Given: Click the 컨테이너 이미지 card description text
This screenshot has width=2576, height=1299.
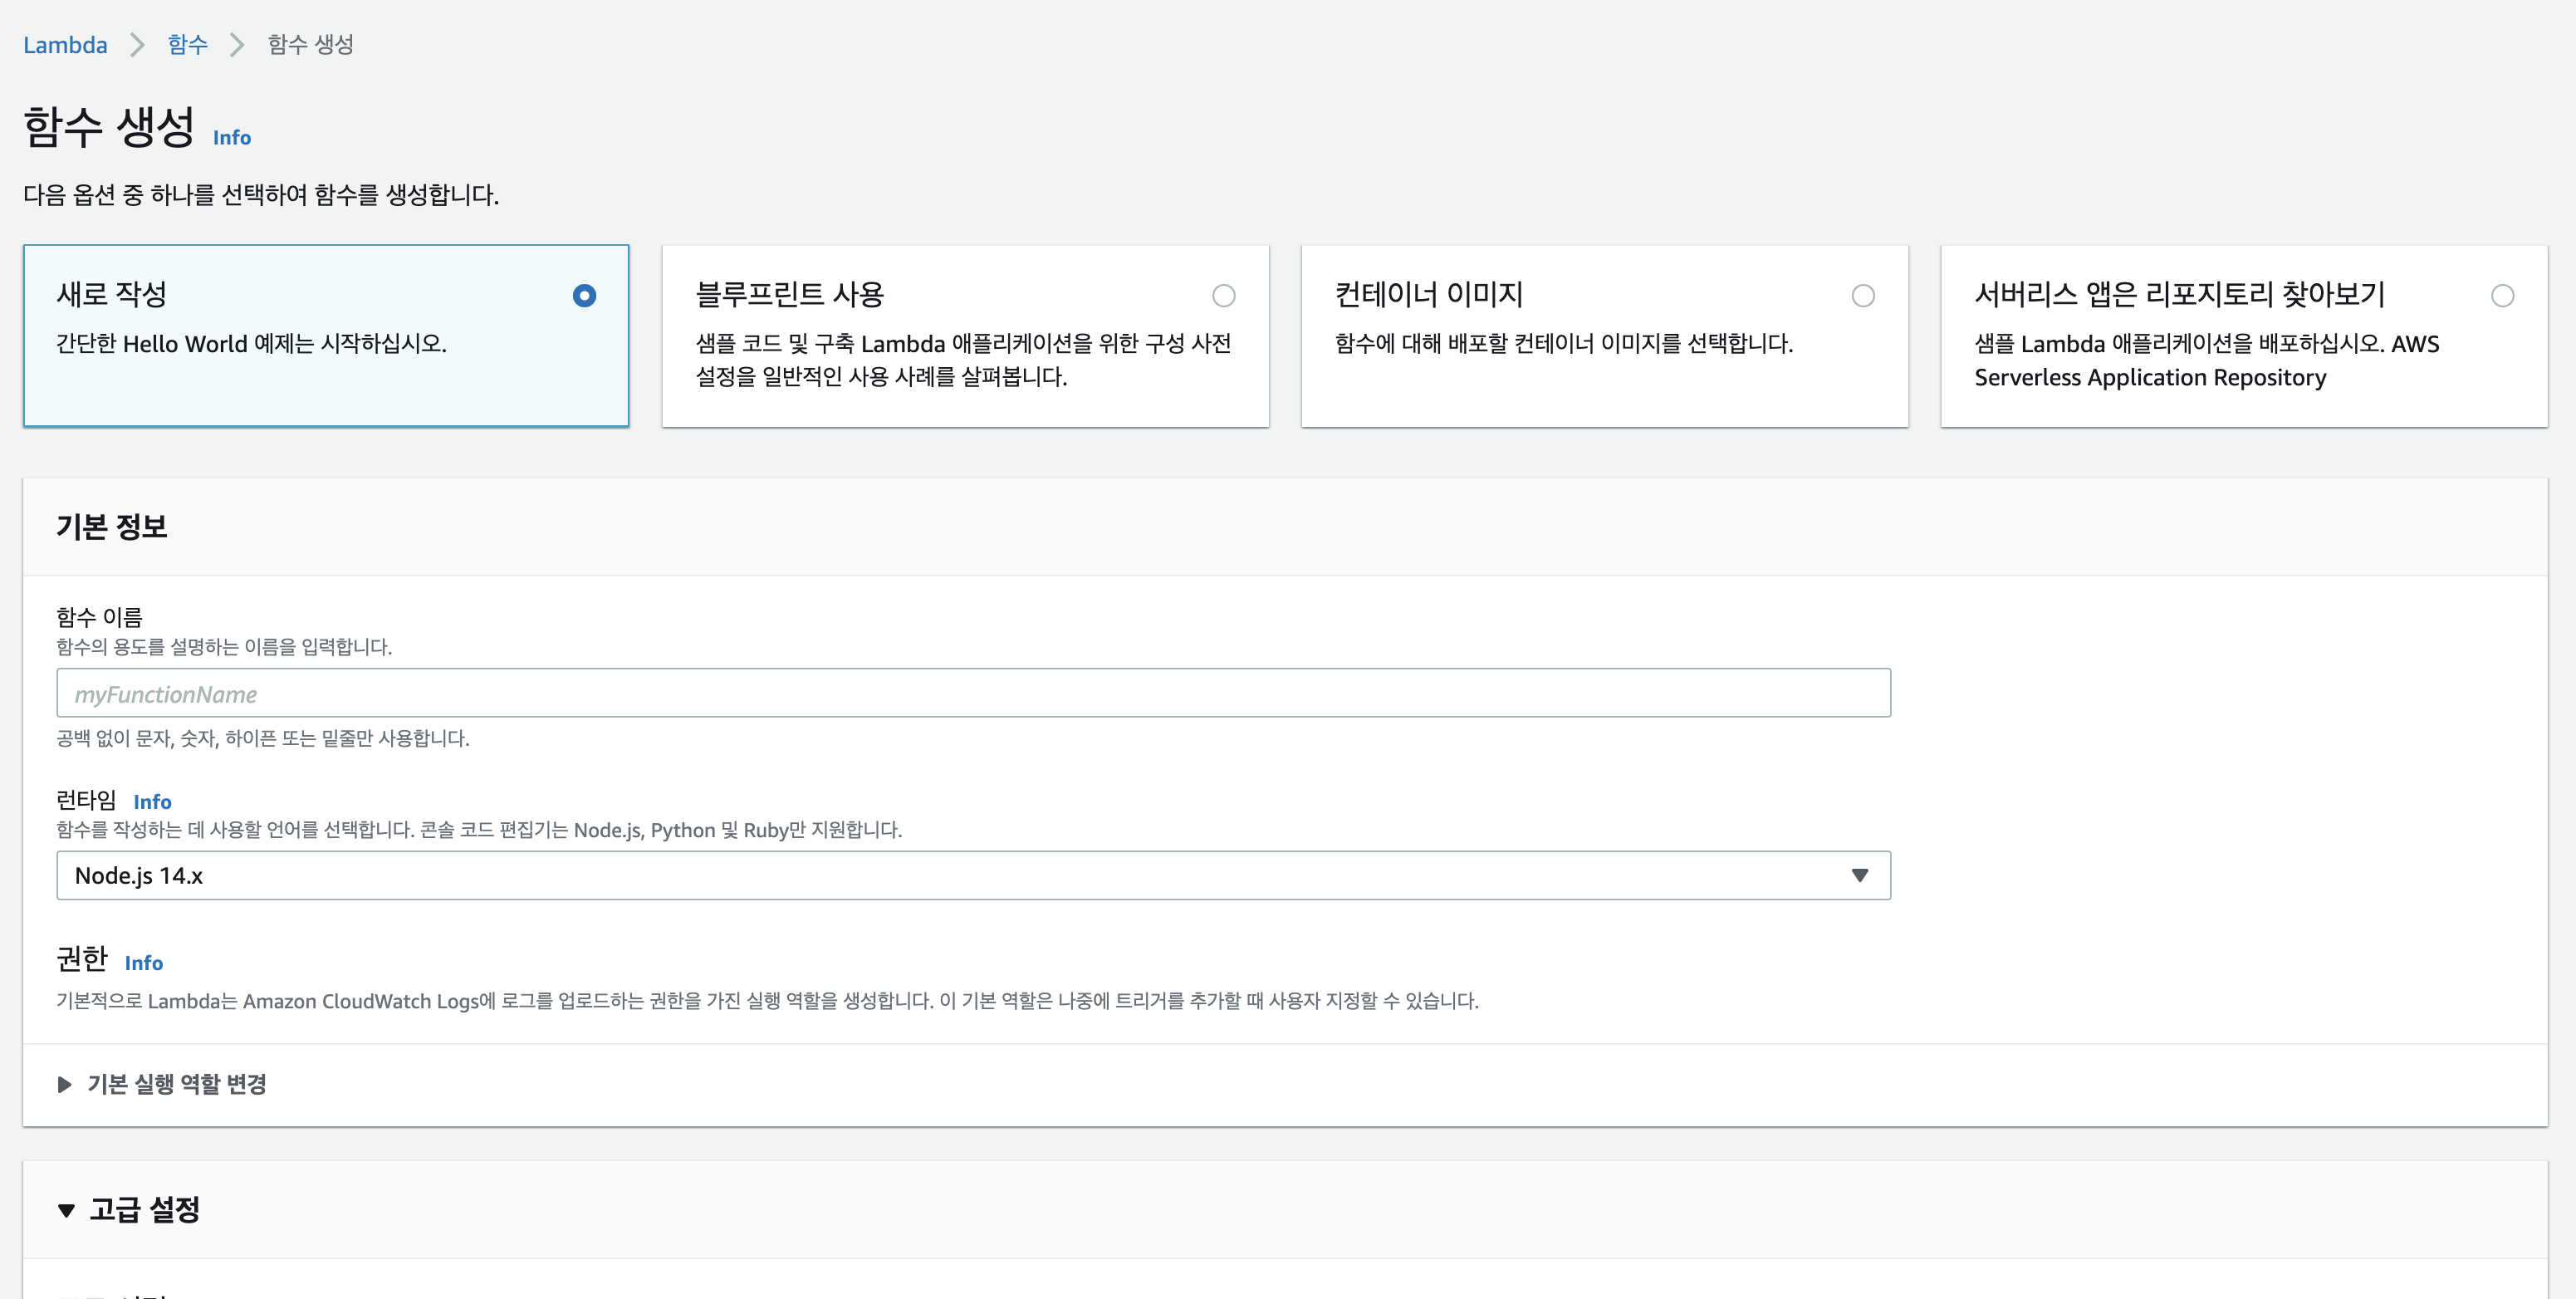Looking at the screenshot, I should coord(1563,344).
